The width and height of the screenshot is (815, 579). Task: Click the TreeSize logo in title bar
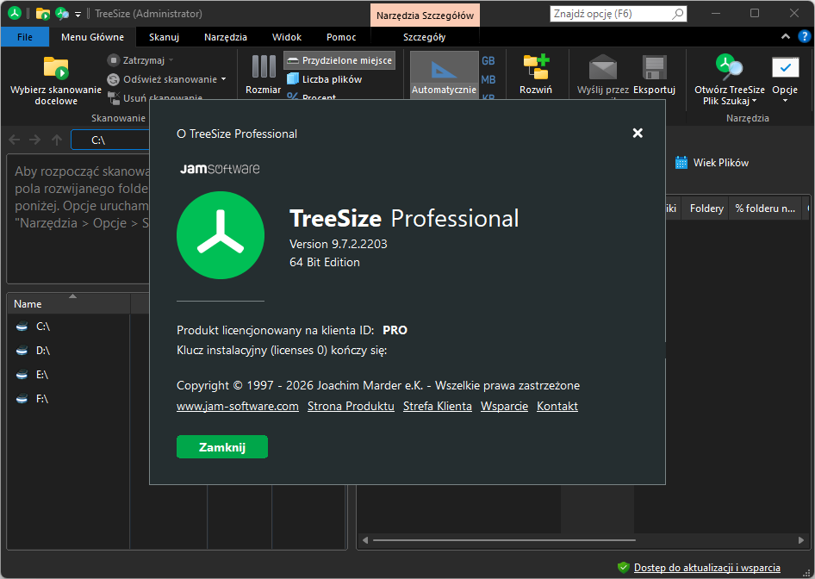pos(14,13)
